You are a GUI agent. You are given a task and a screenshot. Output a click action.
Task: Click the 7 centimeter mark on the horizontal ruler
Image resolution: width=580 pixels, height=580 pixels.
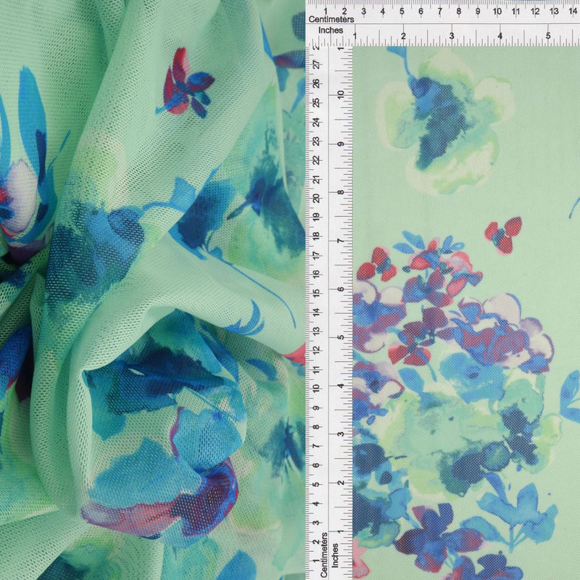(x=439, y=12)
